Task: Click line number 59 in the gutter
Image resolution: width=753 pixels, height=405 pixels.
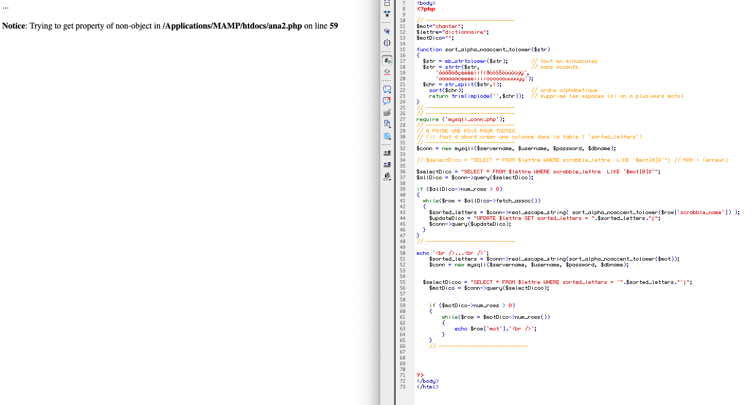Action: coord(403,306)
